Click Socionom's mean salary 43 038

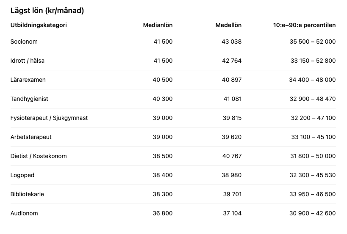[231, 42]
